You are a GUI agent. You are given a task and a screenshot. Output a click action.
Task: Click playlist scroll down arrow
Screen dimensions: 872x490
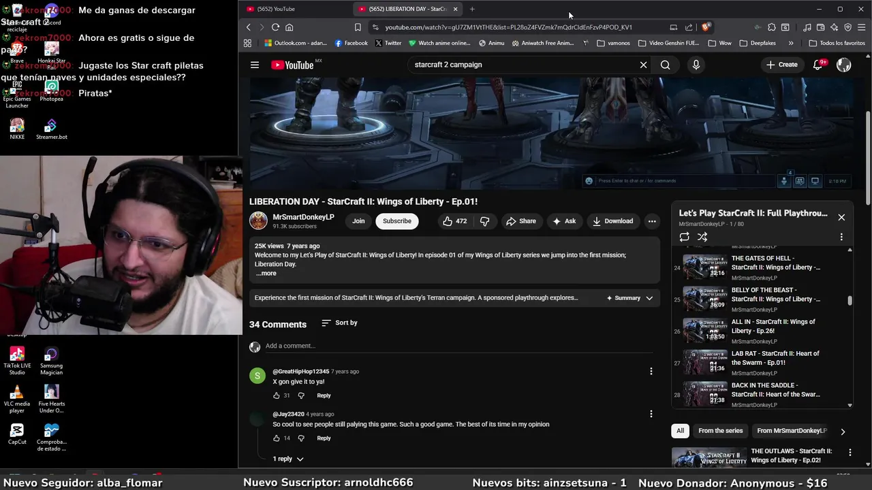coord(850,406)
